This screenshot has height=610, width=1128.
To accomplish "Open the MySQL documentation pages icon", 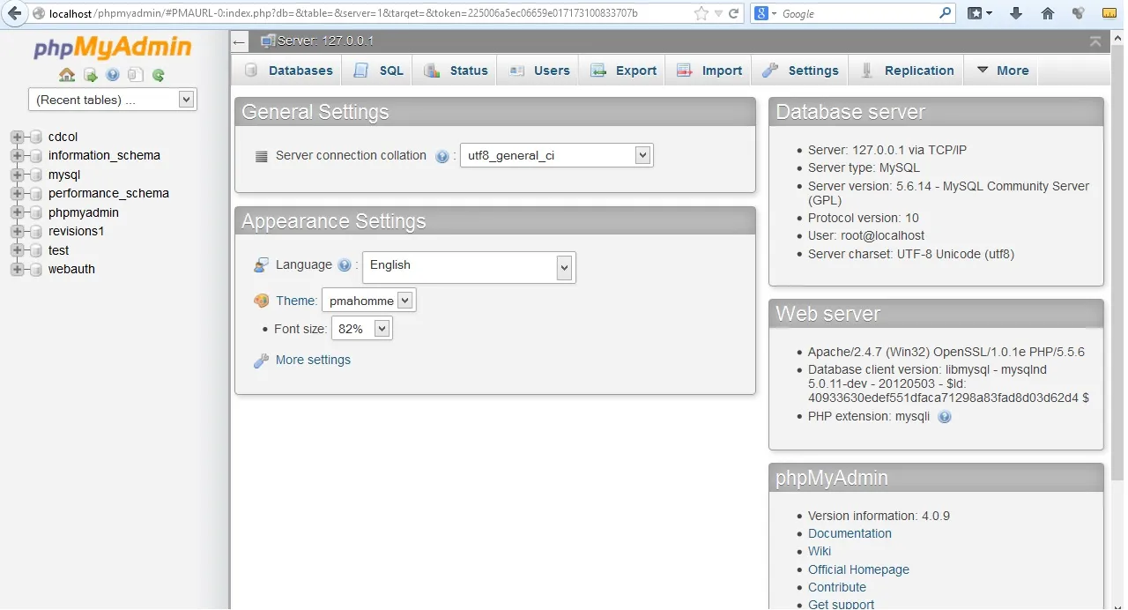I will click(135, 75).
